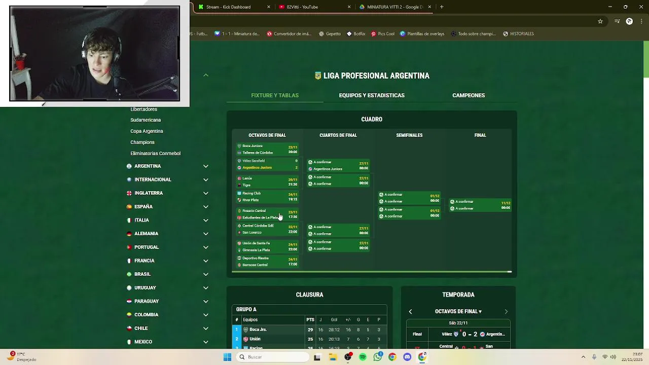Open the Lanús vs Tigre match

coord(267,181)
